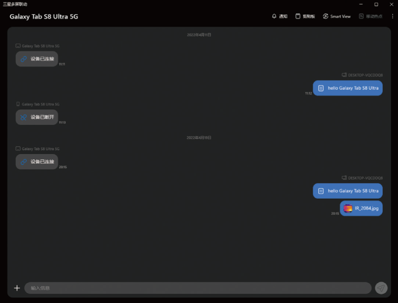Viewport: 398px width, 303px height.
Task: Open the three-dot more options menu
Action: click(x=392, y=16)
